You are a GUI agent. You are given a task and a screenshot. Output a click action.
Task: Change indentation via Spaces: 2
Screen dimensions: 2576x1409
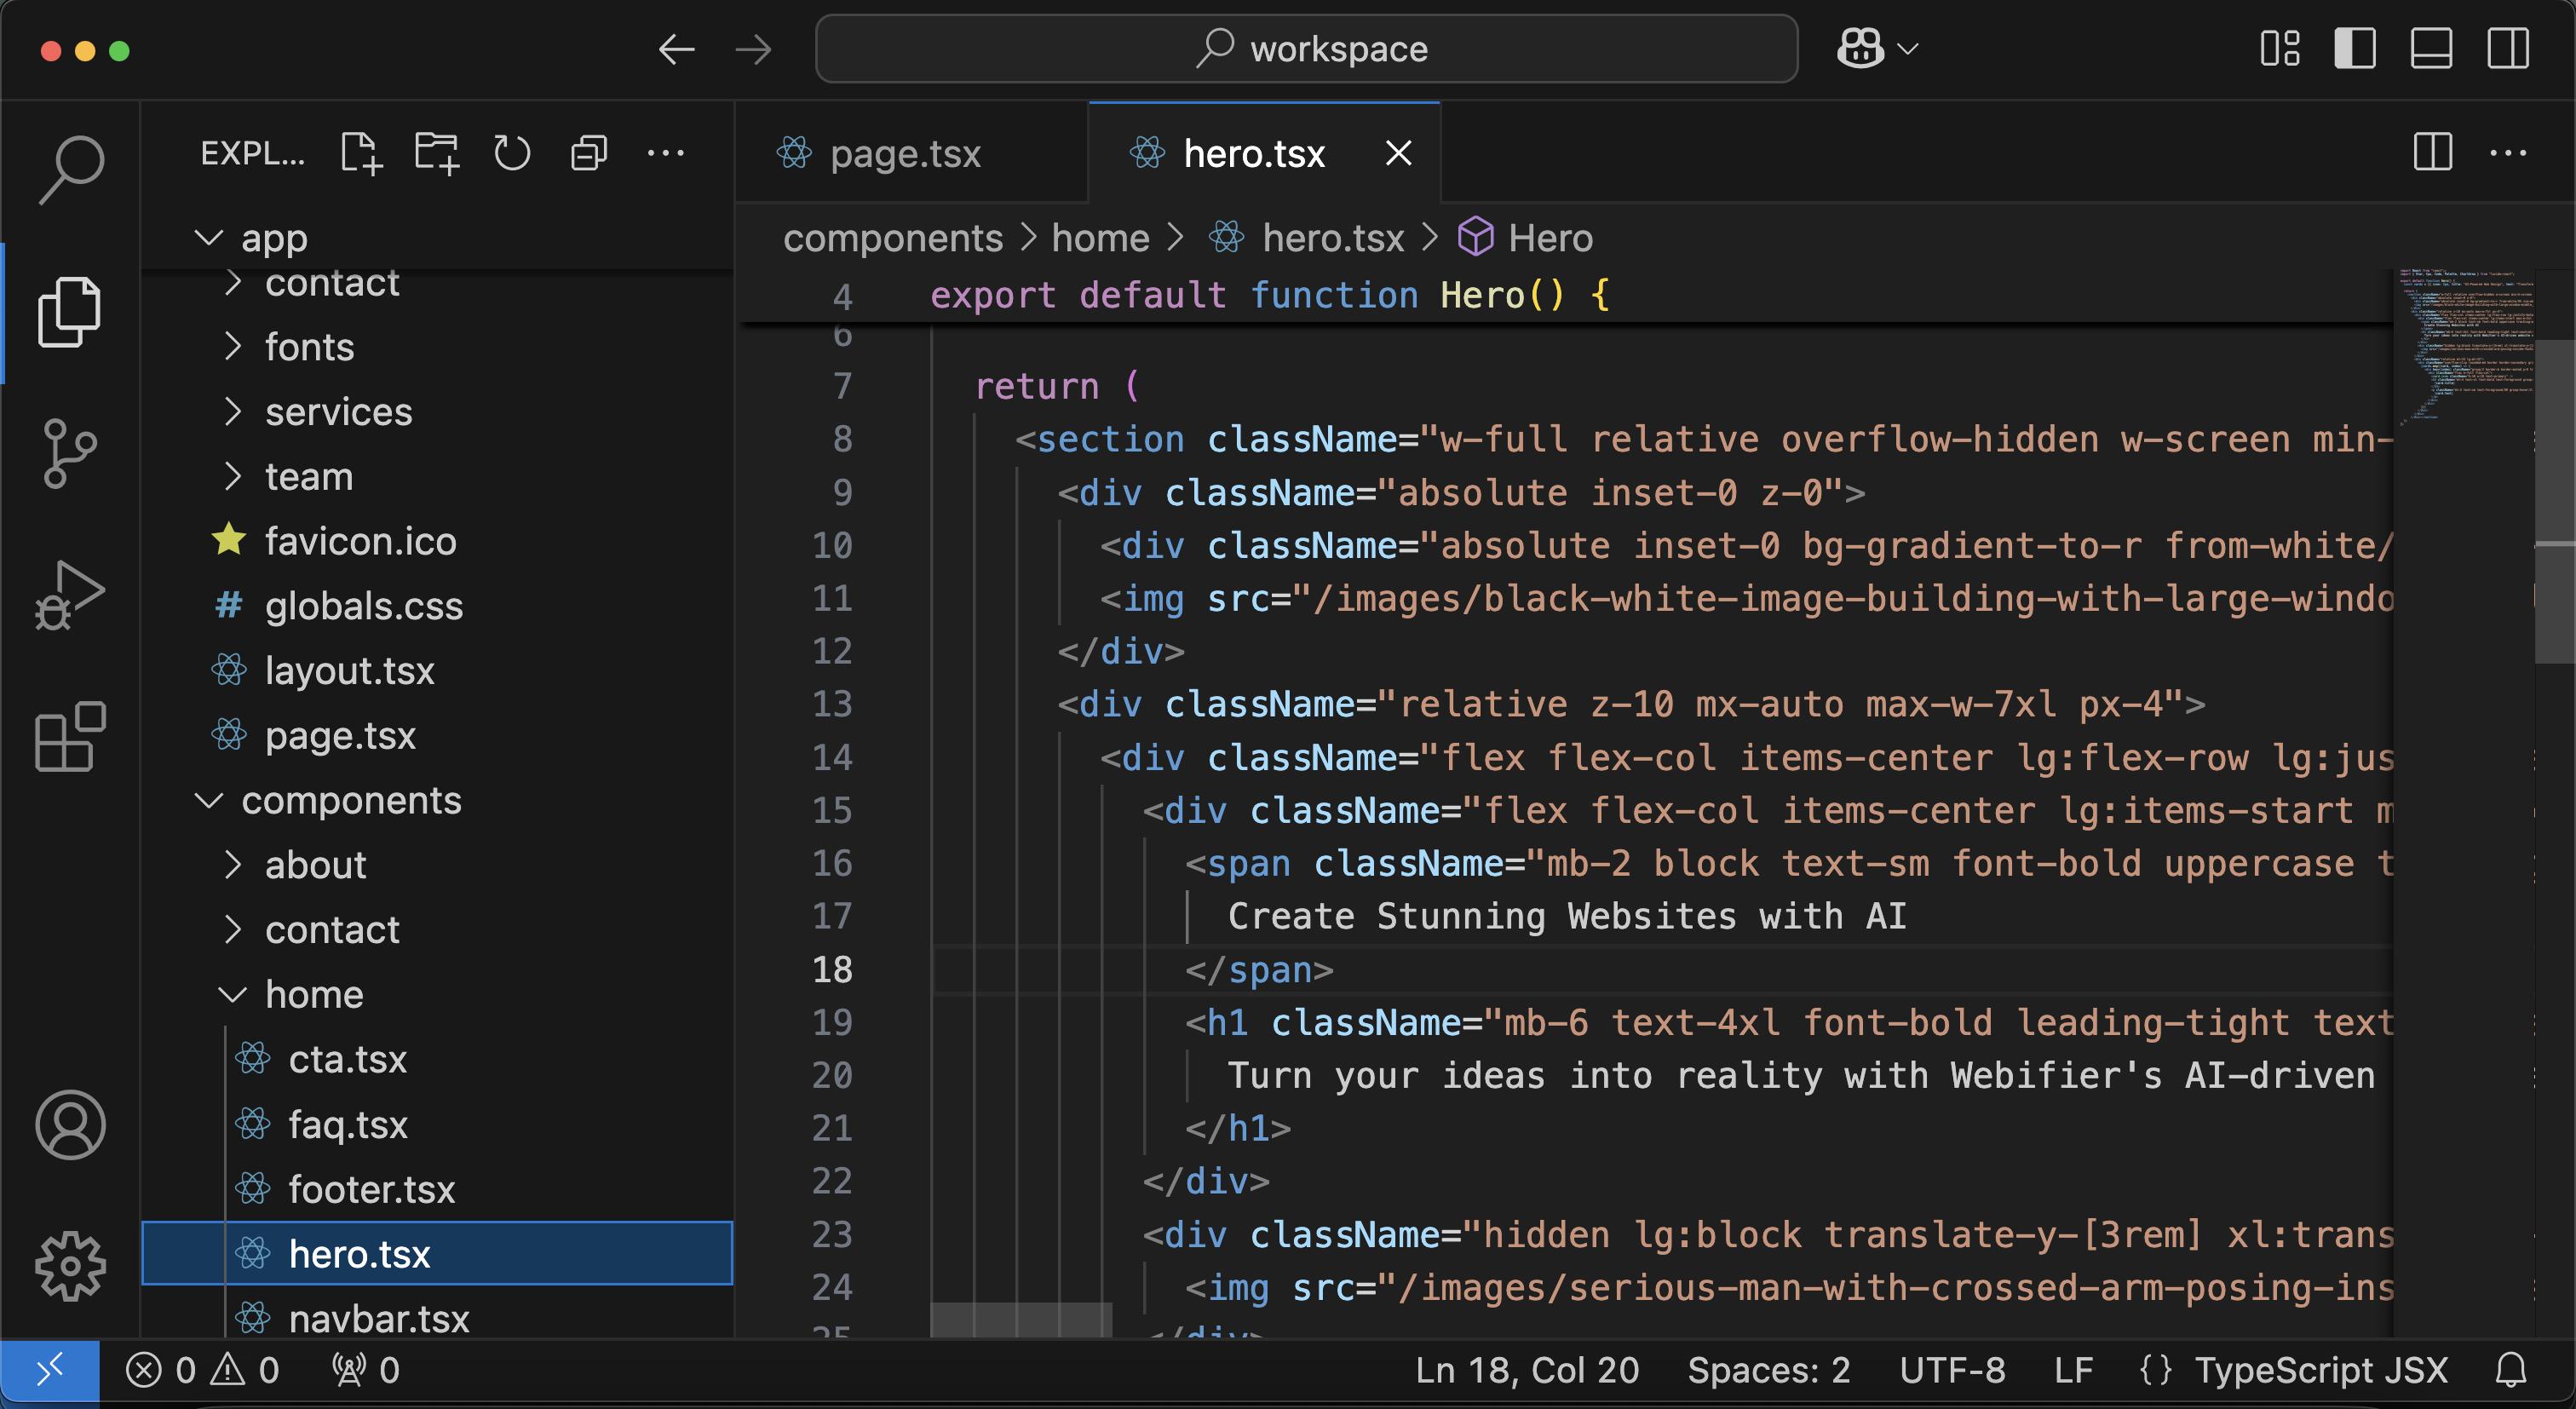pyautogui.click(x=1768, y=1370)
